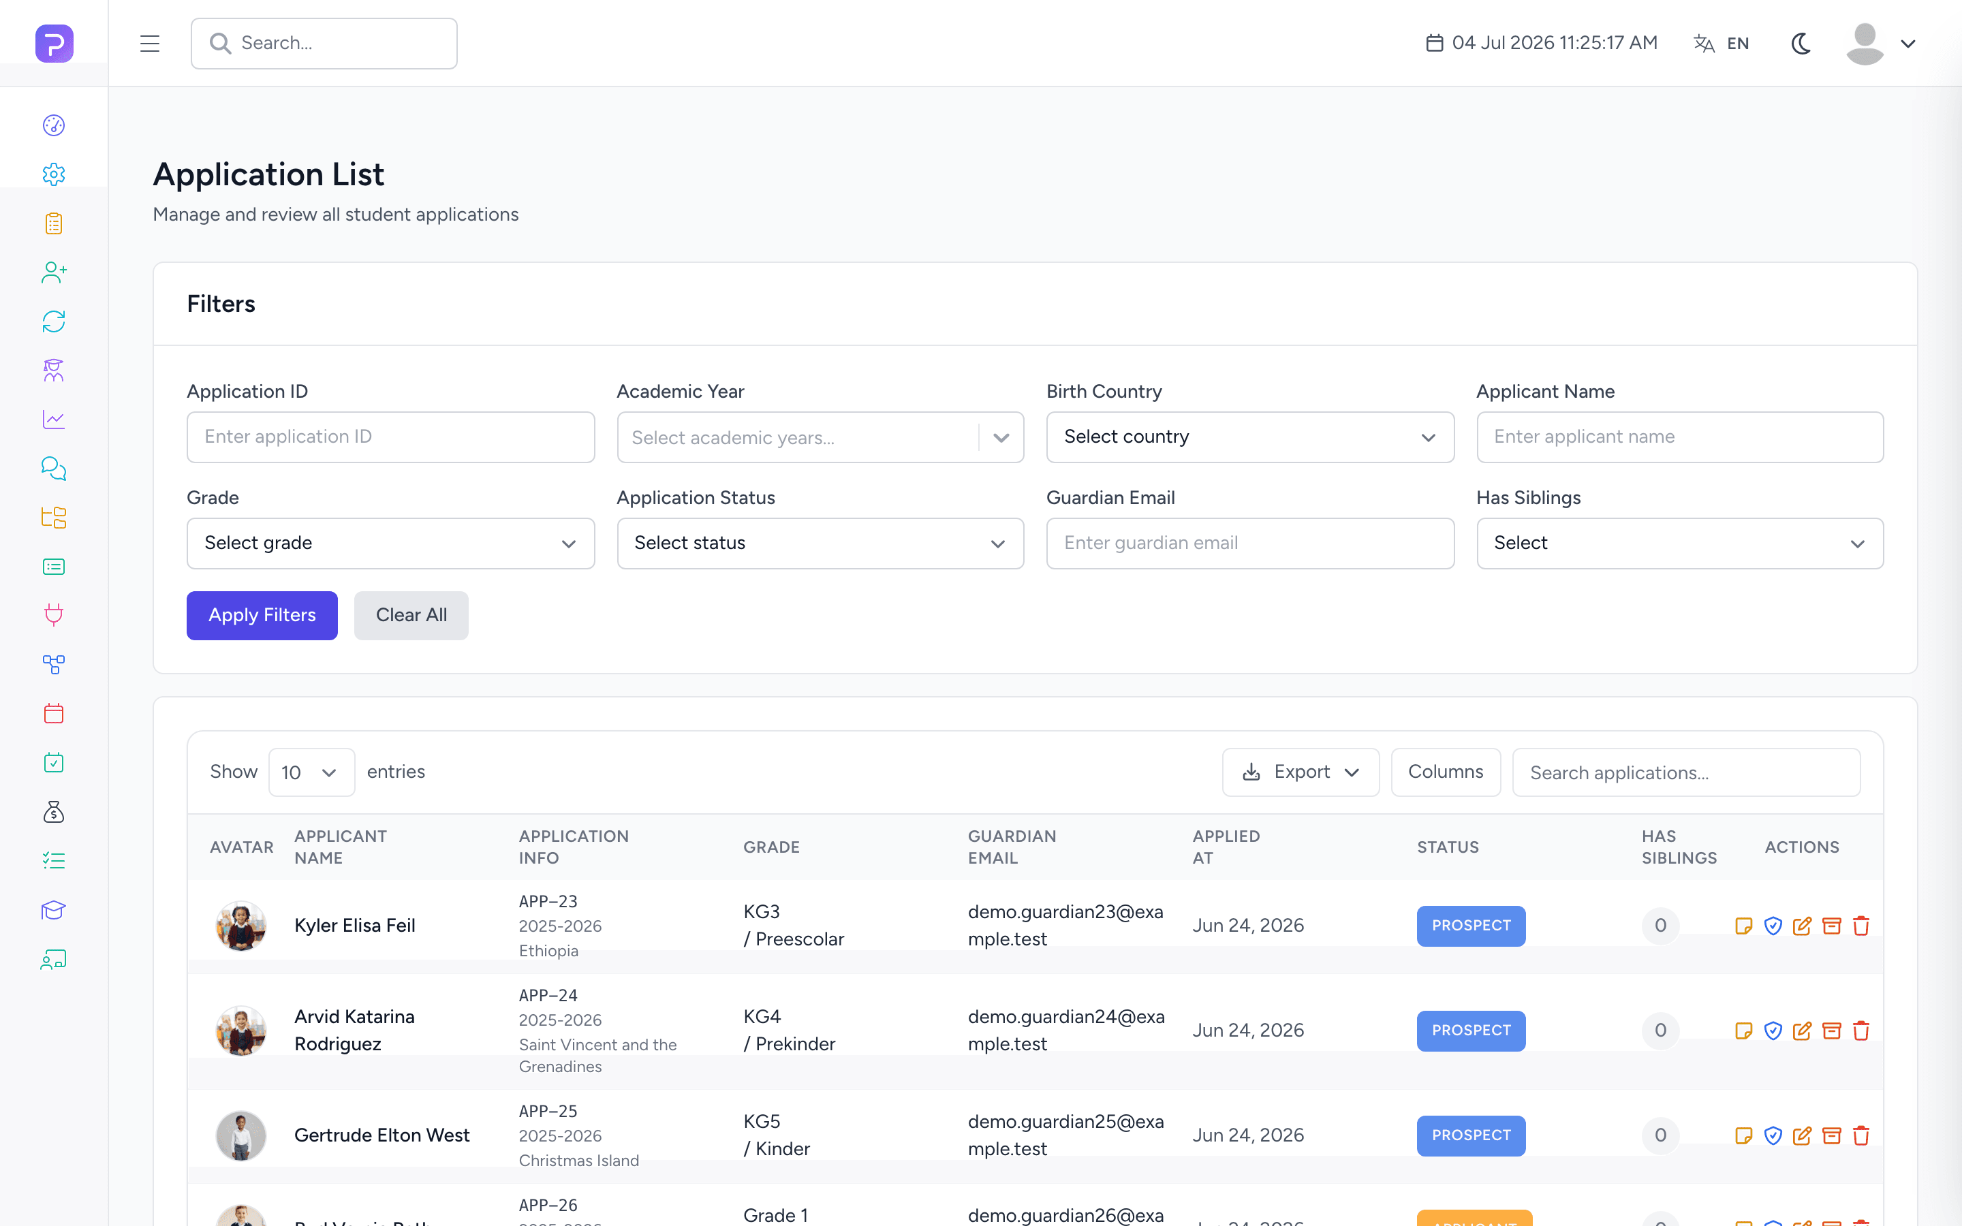
Task: Expand the Has Siblings dropdown
Action: [x=1680, y=544]
